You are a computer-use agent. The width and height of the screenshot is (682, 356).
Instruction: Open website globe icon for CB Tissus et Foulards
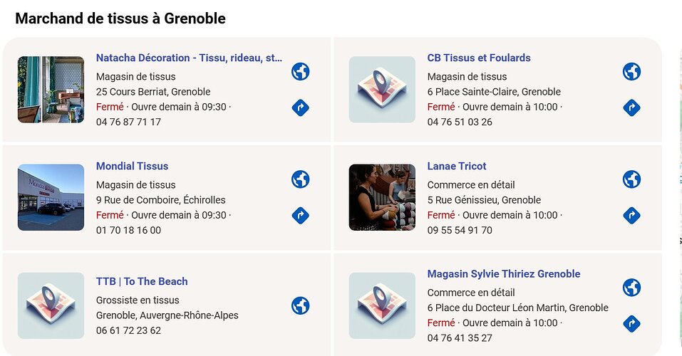(631, 72)
